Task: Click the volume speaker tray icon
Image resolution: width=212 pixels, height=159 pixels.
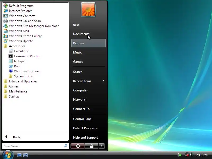Action: tap(191, 154)
